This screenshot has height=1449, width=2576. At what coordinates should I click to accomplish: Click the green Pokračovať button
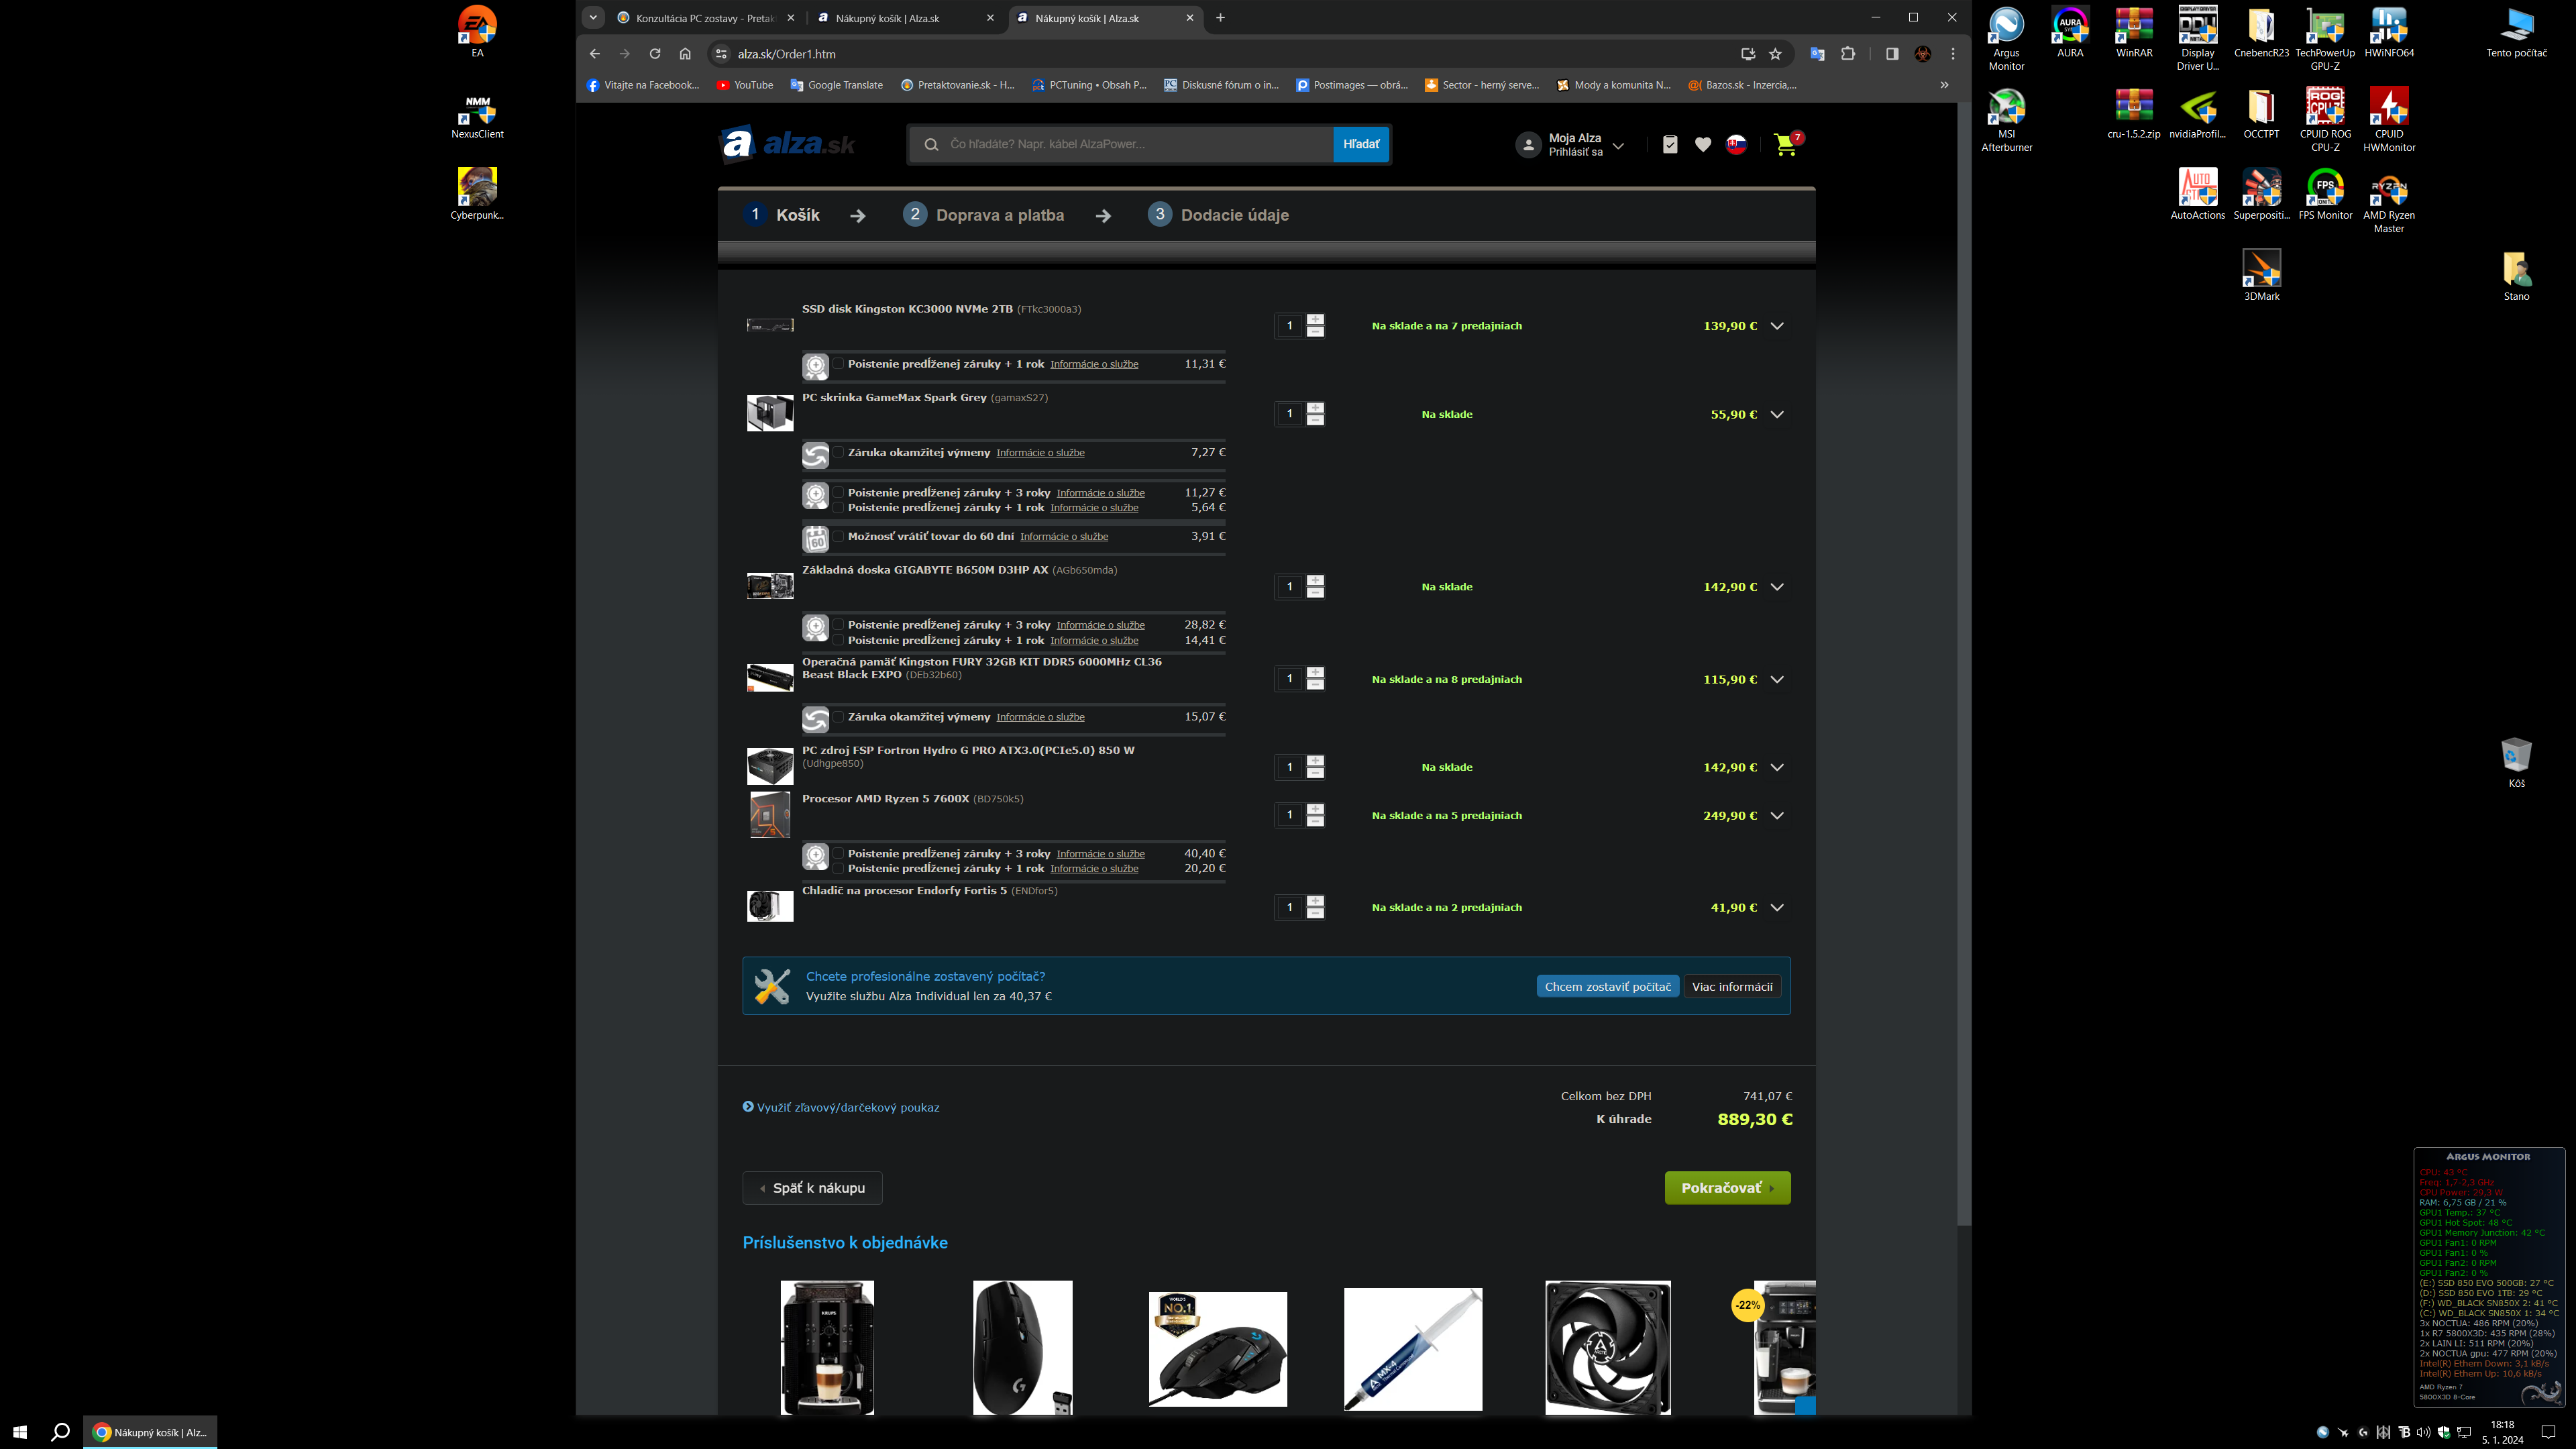(x=1727, y=1188)
